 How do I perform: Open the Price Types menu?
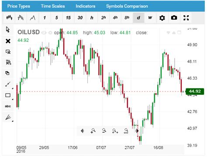[x=19, y=6]
